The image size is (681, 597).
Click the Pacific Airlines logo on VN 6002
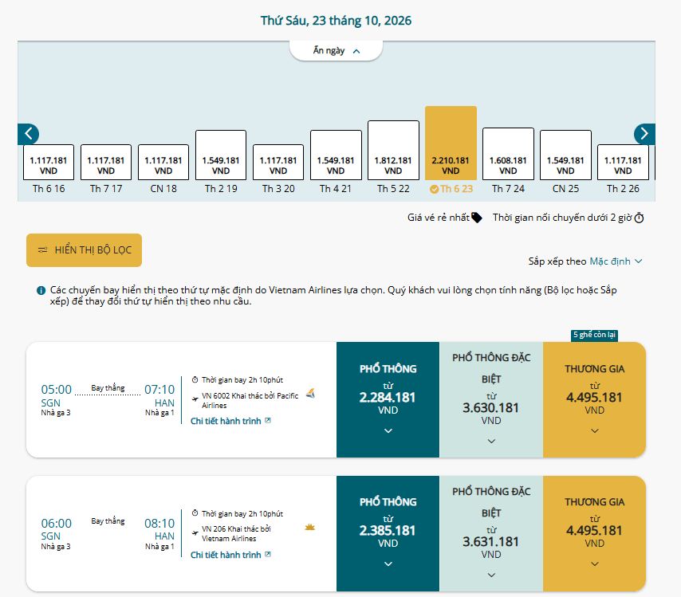[x=310, y=394]
